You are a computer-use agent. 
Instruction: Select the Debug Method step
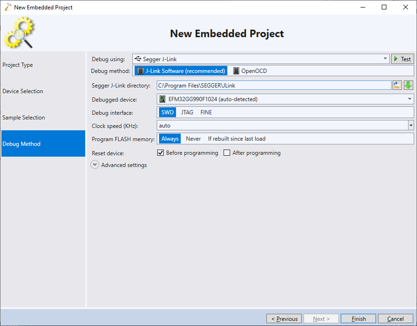pos(43,143)
